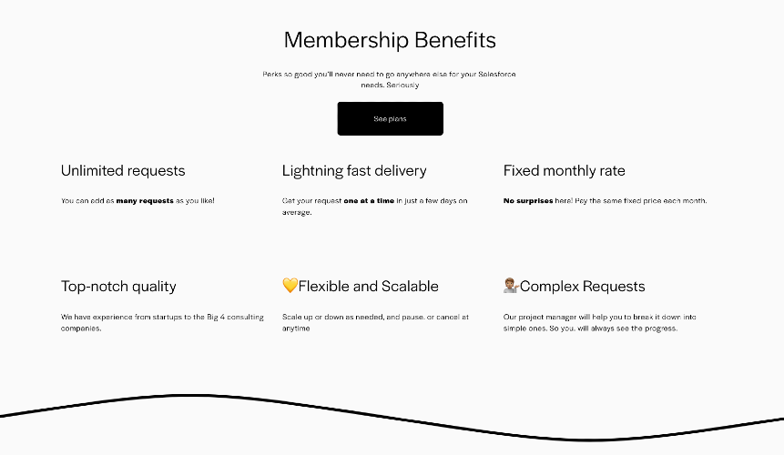Click the Top-notch quality heading
The width and height of the screenshot is (784, 455).
(118, 286)
